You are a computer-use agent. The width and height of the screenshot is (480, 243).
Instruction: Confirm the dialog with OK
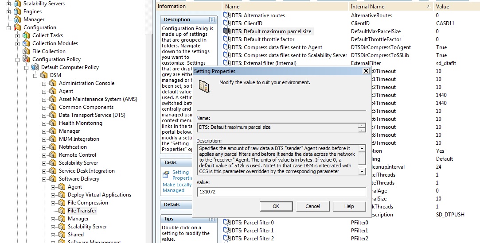[x=276, y=206]
